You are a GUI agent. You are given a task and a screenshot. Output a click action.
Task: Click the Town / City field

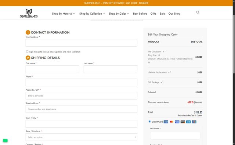coord(82,124)
